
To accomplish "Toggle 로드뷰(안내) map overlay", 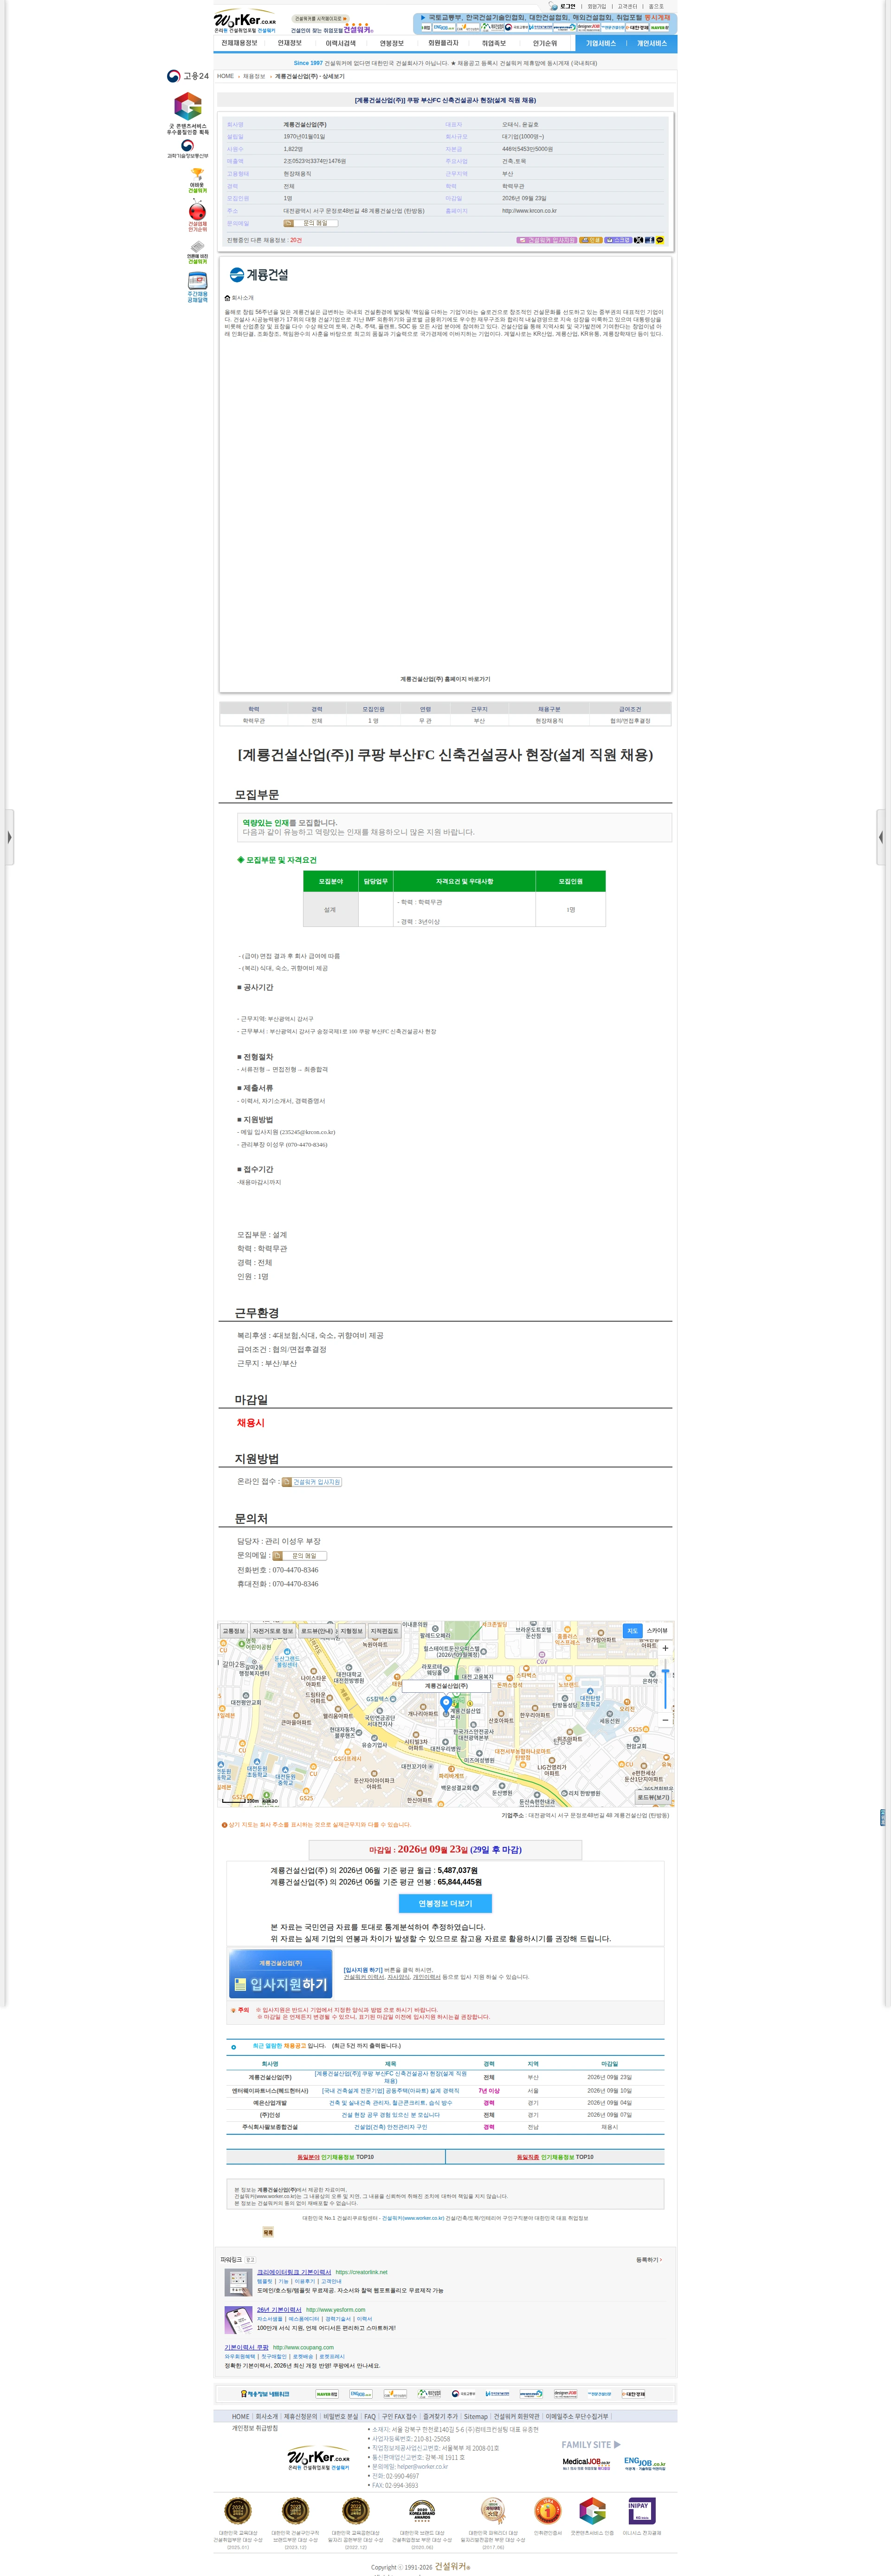I will (316, 1631).
